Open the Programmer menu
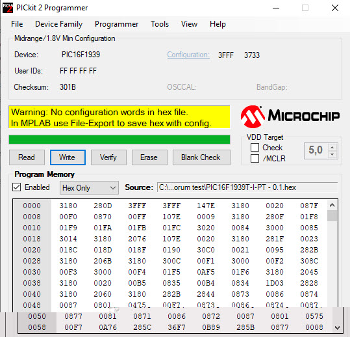350x337 pixels. [116, 24]
